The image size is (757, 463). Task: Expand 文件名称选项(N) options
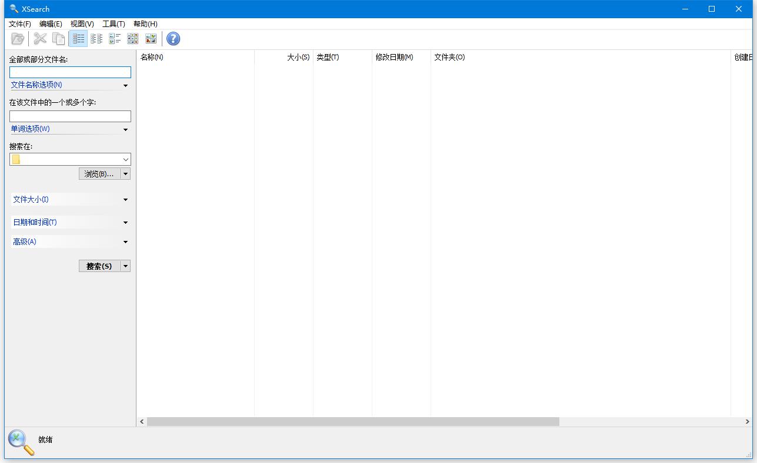pos(70,85)
